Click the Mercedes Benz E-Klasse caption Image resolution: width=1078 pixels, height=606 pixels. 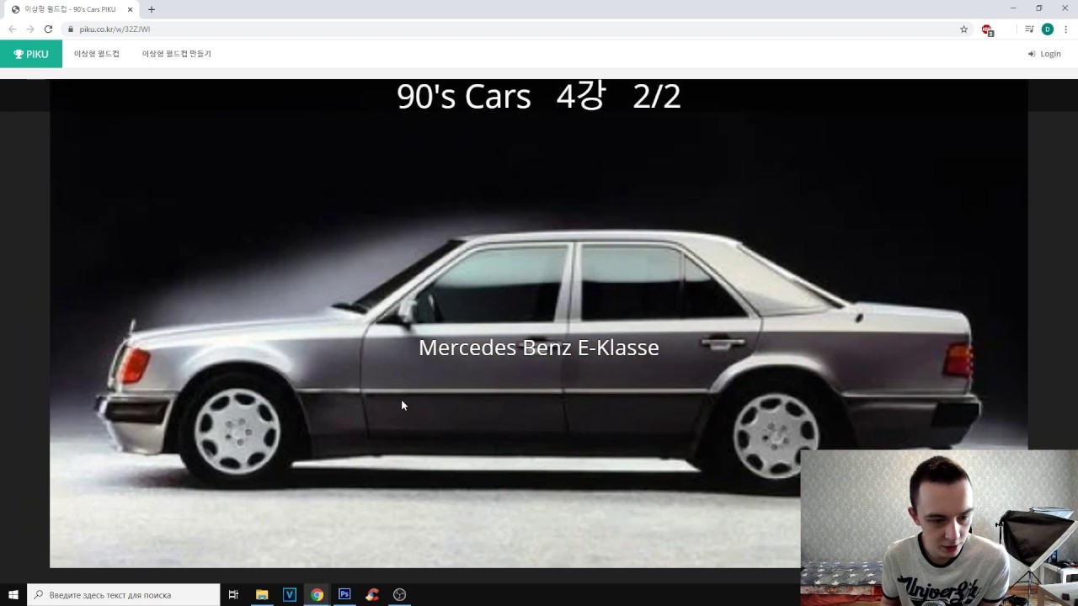point(539,348)
